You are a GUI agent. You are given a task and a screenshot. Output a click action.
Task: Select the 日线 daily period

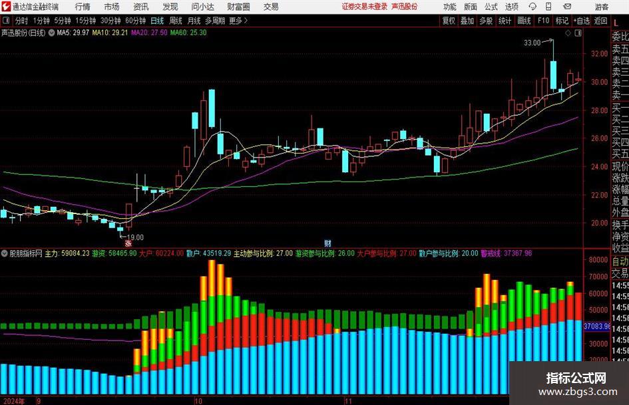click(157, 21)
